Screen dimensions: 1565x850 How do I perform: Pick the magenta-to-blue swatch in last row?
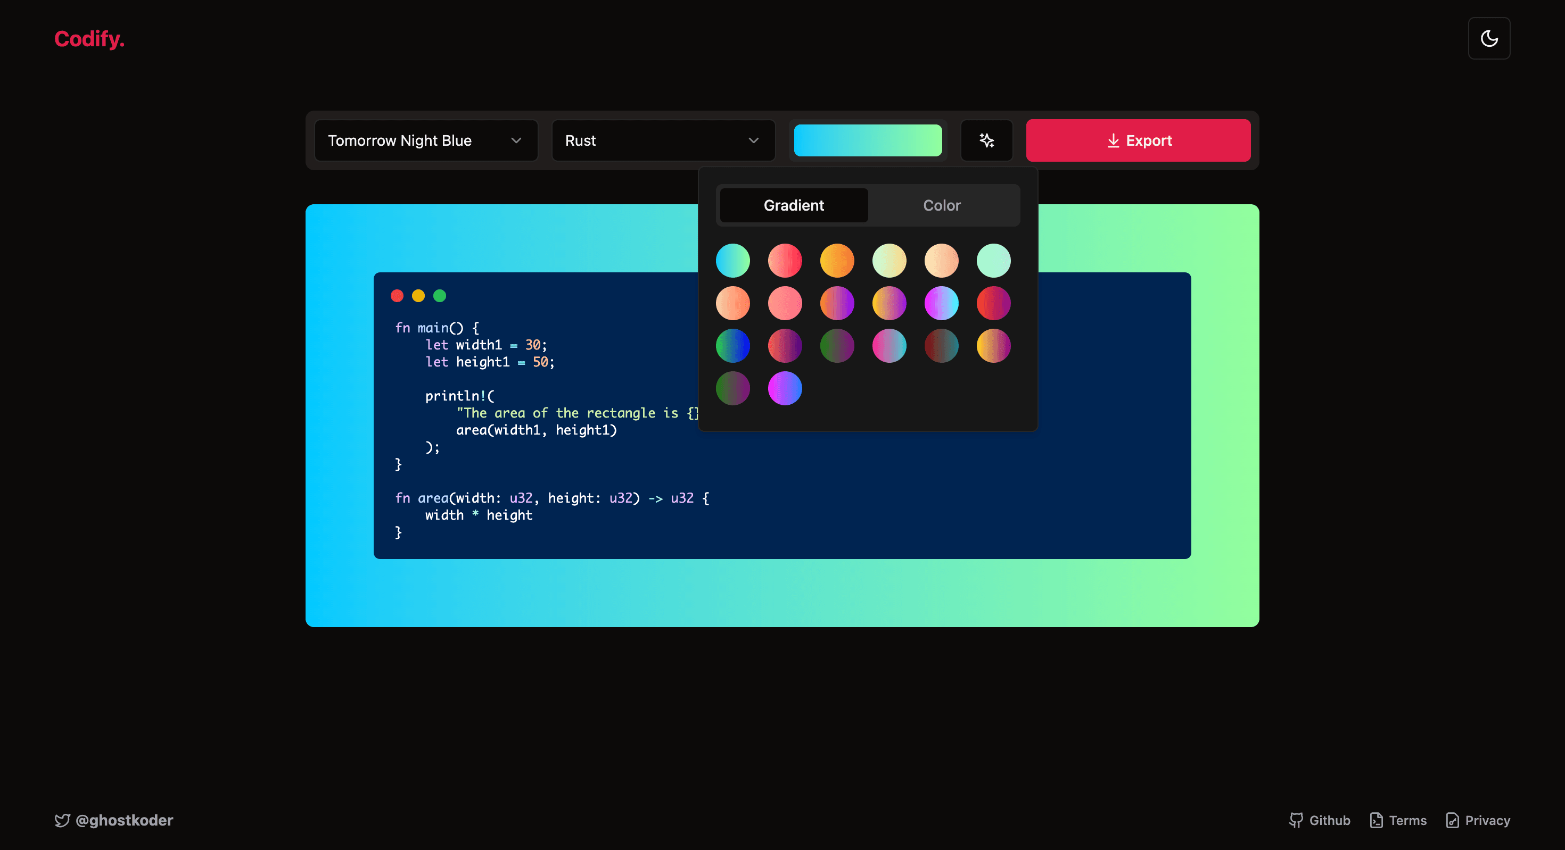[785, 388]
